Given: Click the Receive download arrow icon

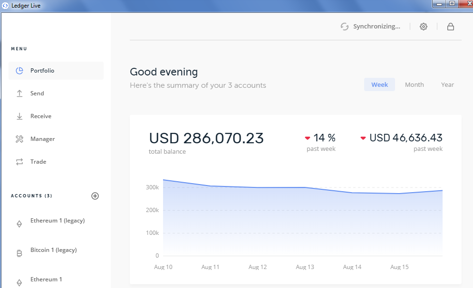Looking at the screenshot, I should (19, 116).
